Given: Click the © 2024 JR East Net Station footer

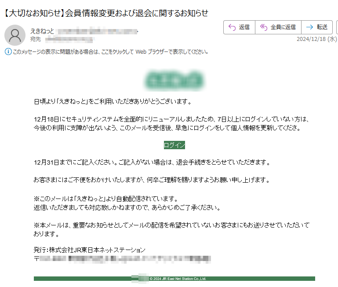Looking at the screenshot, I should pyautogui.click(x=178, y=279).
